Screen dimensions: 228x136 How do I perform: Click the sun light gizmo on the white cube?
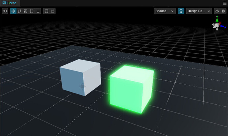(83, 86)
